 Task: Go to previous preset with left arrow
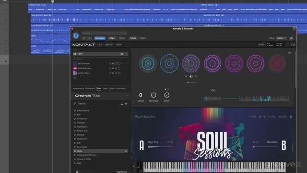click(84, 38)
